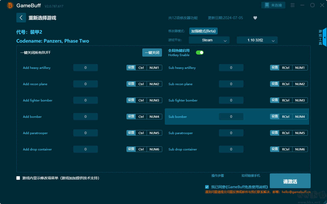Click 设置 for Add bomber

point(131,117)
